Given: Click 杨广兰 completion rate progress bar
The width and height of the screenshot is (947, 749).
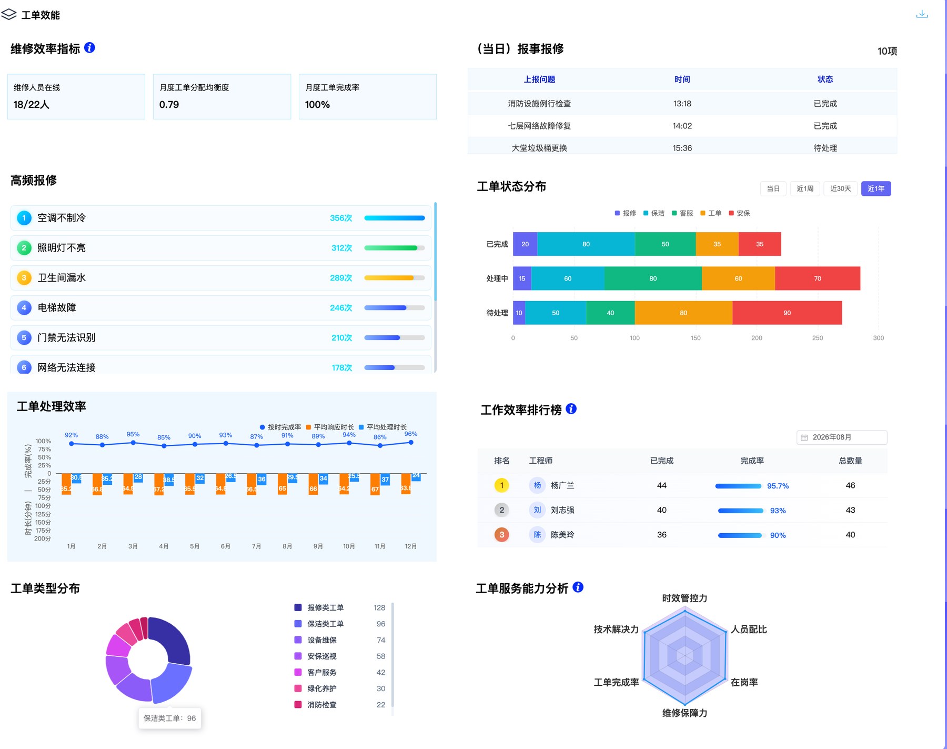Looking at the screenshot, I should coord(738,486).
